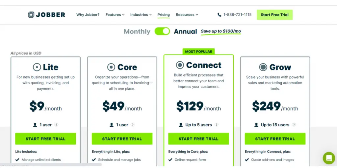The image size is (337, 168).
Task: Click the Jobber logo icon
Action: click(31, 14)
